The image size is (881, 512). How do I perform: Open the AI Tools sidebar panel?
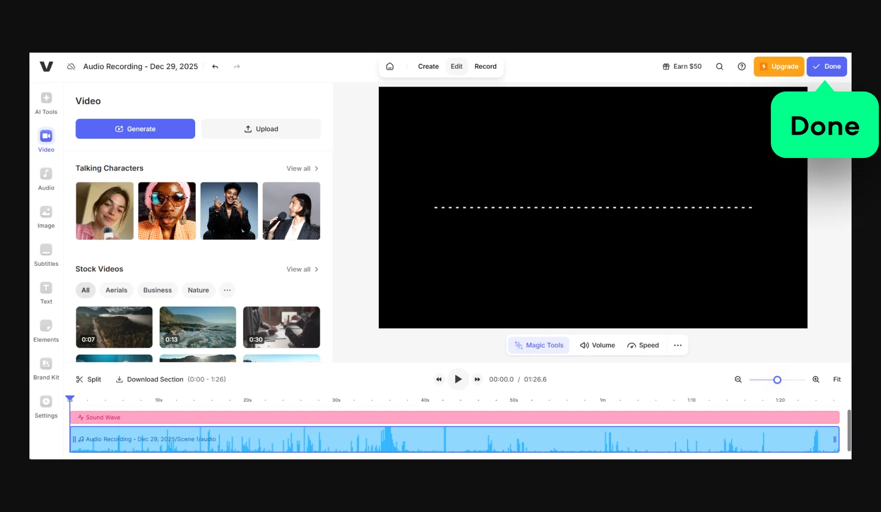tap(46, 103)
